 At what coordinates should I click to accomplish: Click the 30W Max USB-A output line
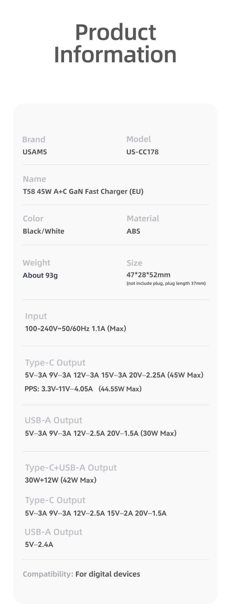(x=101, y=433)
